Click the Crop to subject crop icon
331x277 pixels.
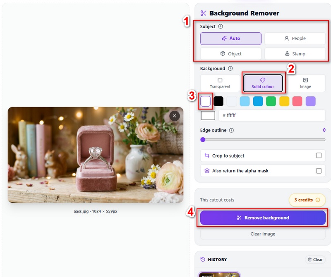[x=207, y=156]
